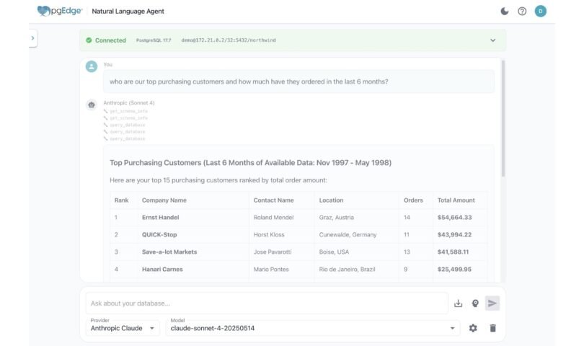Click the download conversation icon
584x346 pixels.
(x=458, y=303)
